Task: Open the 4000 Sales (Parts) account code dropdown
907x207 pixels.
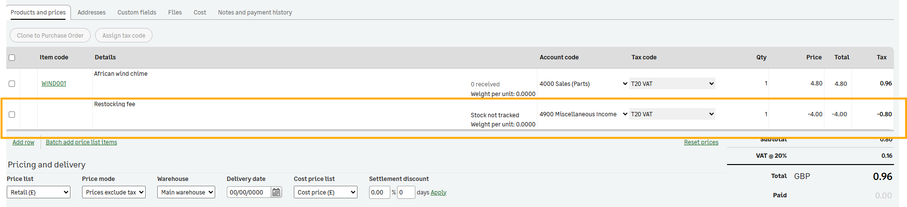Action: tap(583, 83)
